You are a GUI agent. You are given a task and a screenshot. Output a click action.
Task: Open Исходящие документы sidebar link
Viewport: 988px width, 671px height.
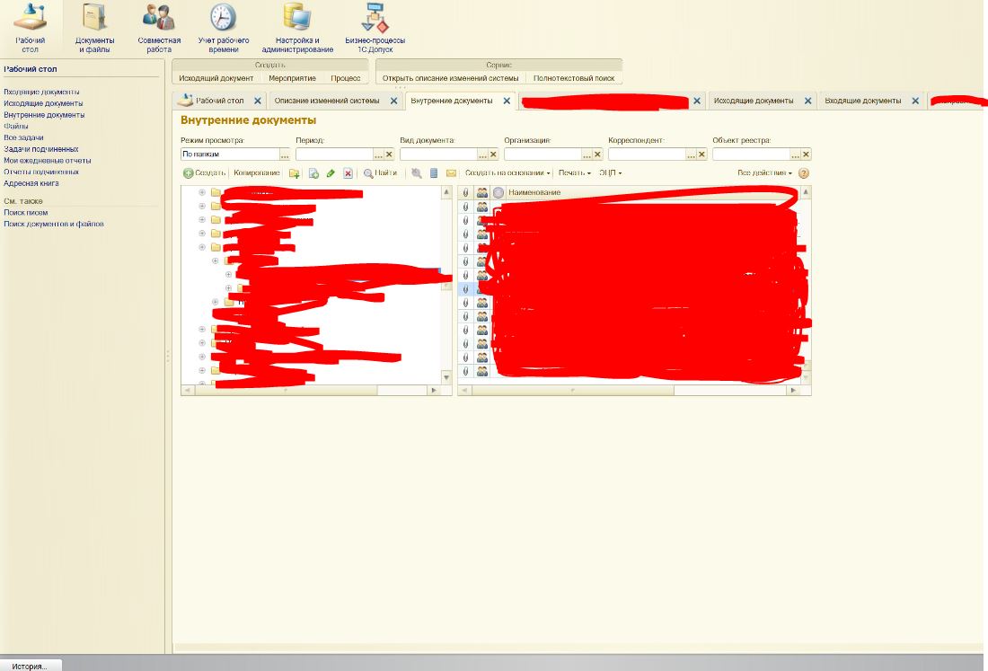[43, 103]
